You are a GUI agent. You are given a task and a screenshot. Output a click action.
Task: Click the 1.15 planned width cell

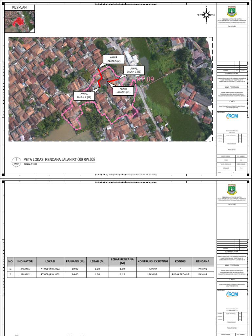(123, 275)
